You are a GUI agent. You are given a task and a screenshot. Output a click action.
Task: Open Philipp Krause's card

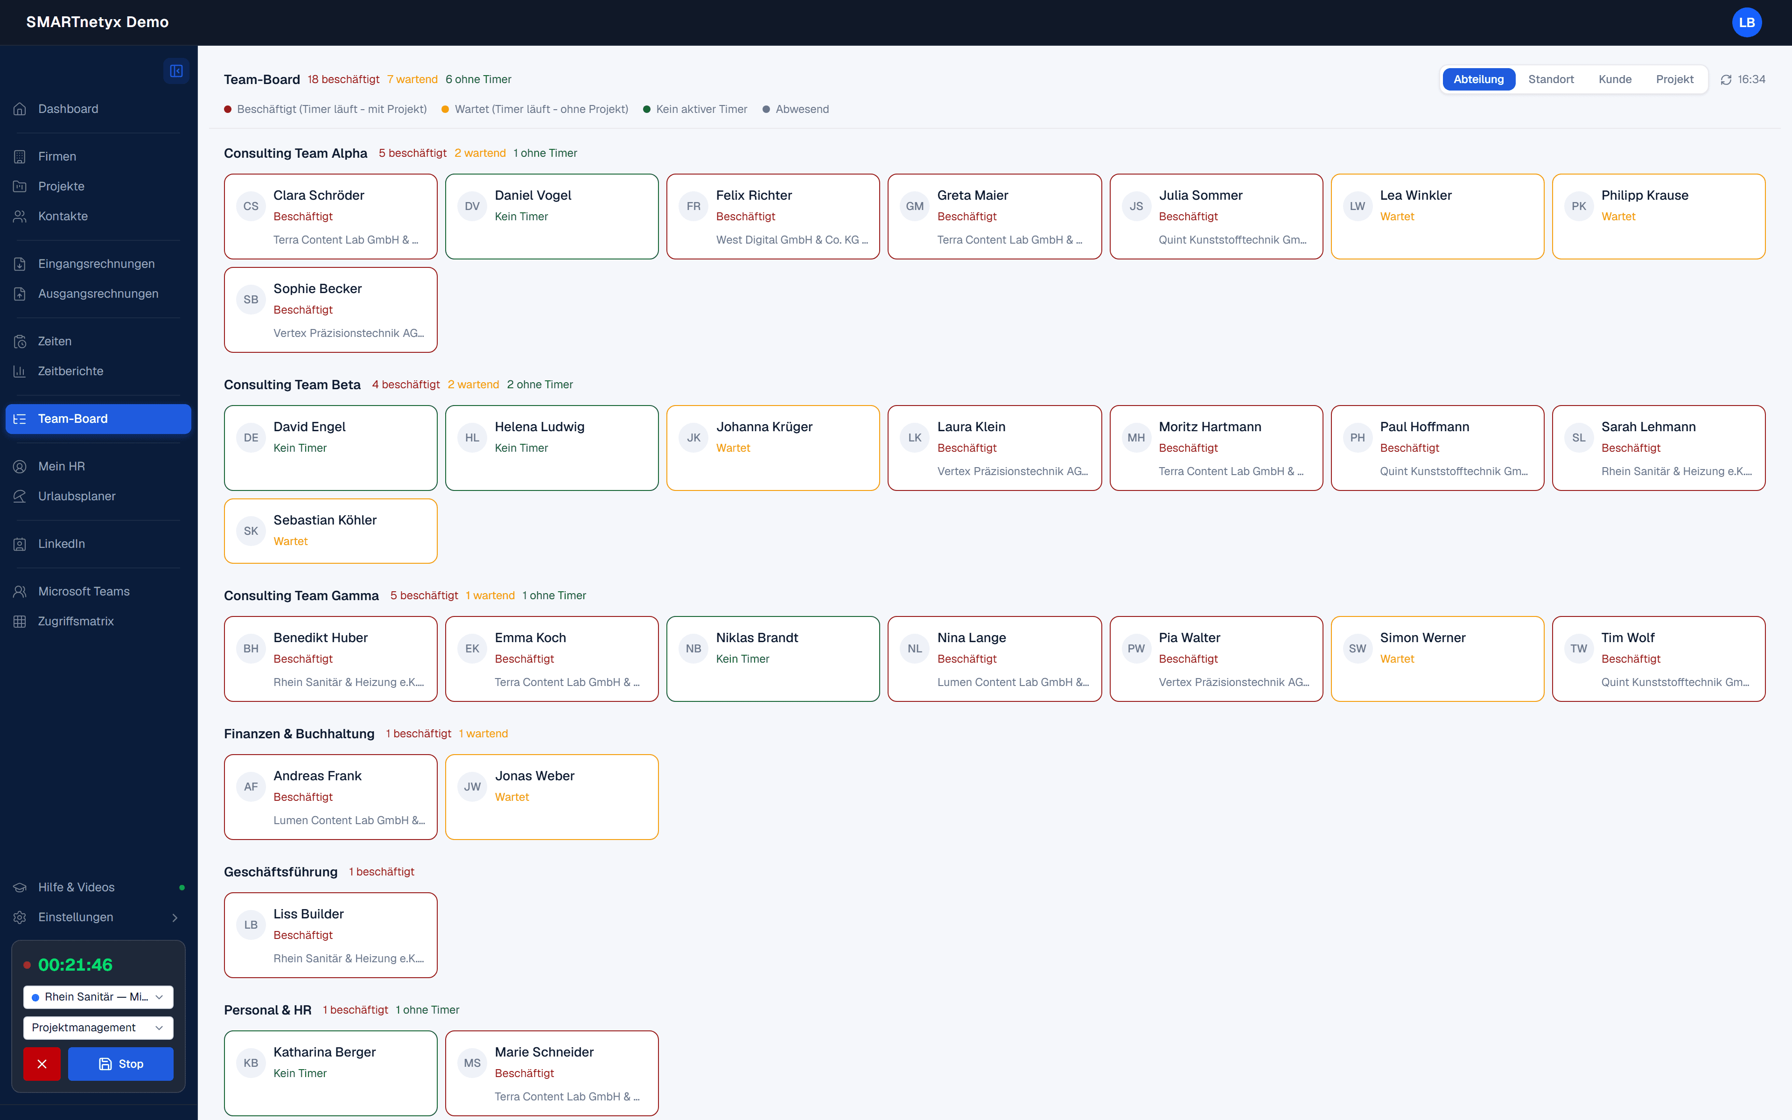click(1659, 216)
